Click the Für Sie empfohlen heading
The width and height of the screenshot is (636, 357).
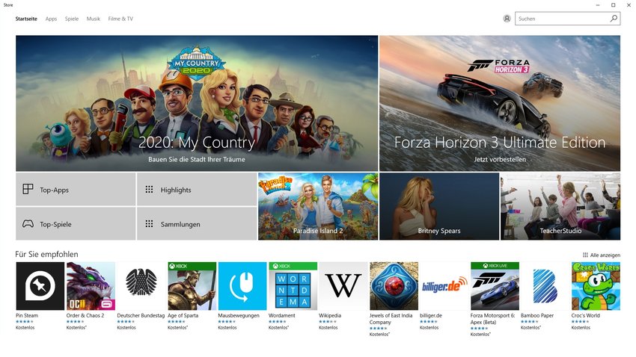(x=46, y=254)
